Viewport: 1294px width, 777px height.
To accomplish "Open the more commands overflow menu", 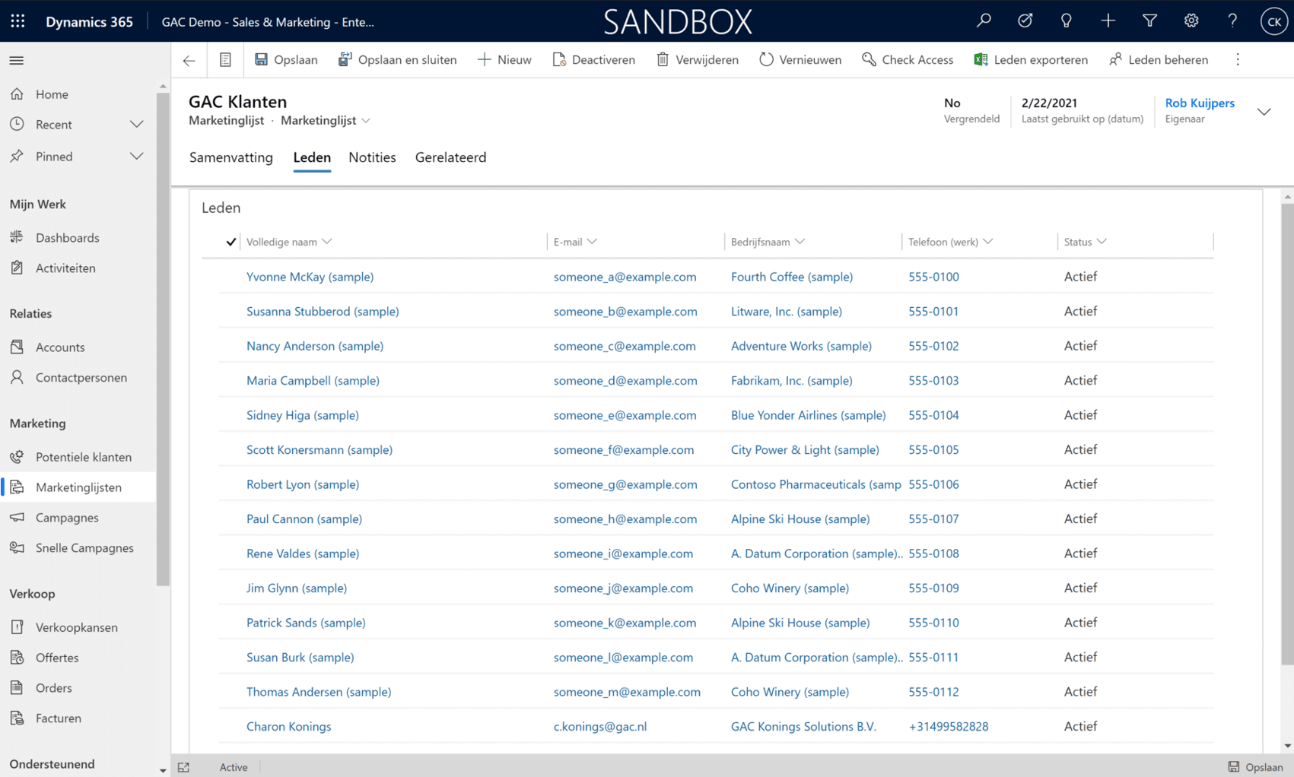I will 1238,59.
